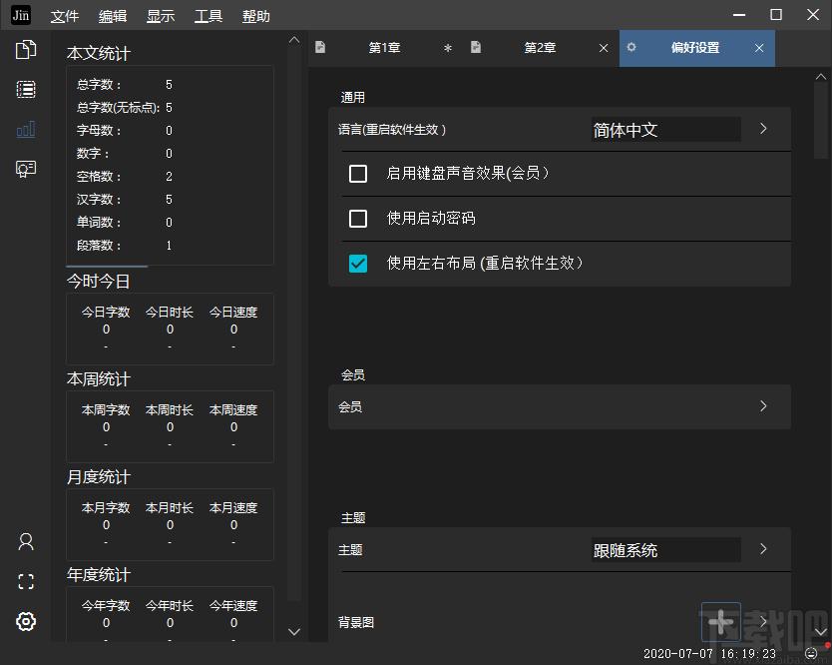The height and width of the screenshot is (665, 832).
Task: Select the chapter outline icon in sidebar
Action: pyautogui.click(x=26, y=89)
